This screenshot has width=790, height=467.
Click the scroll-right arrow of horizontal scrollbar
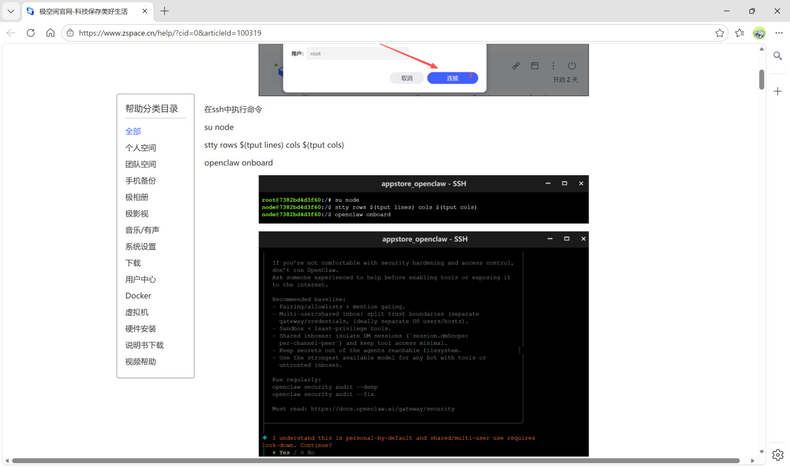point(752,461)
